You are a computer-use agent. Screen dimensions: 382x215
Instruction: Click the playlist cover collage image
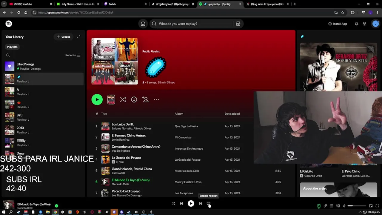pyautogui.click(x=115, y=61)
